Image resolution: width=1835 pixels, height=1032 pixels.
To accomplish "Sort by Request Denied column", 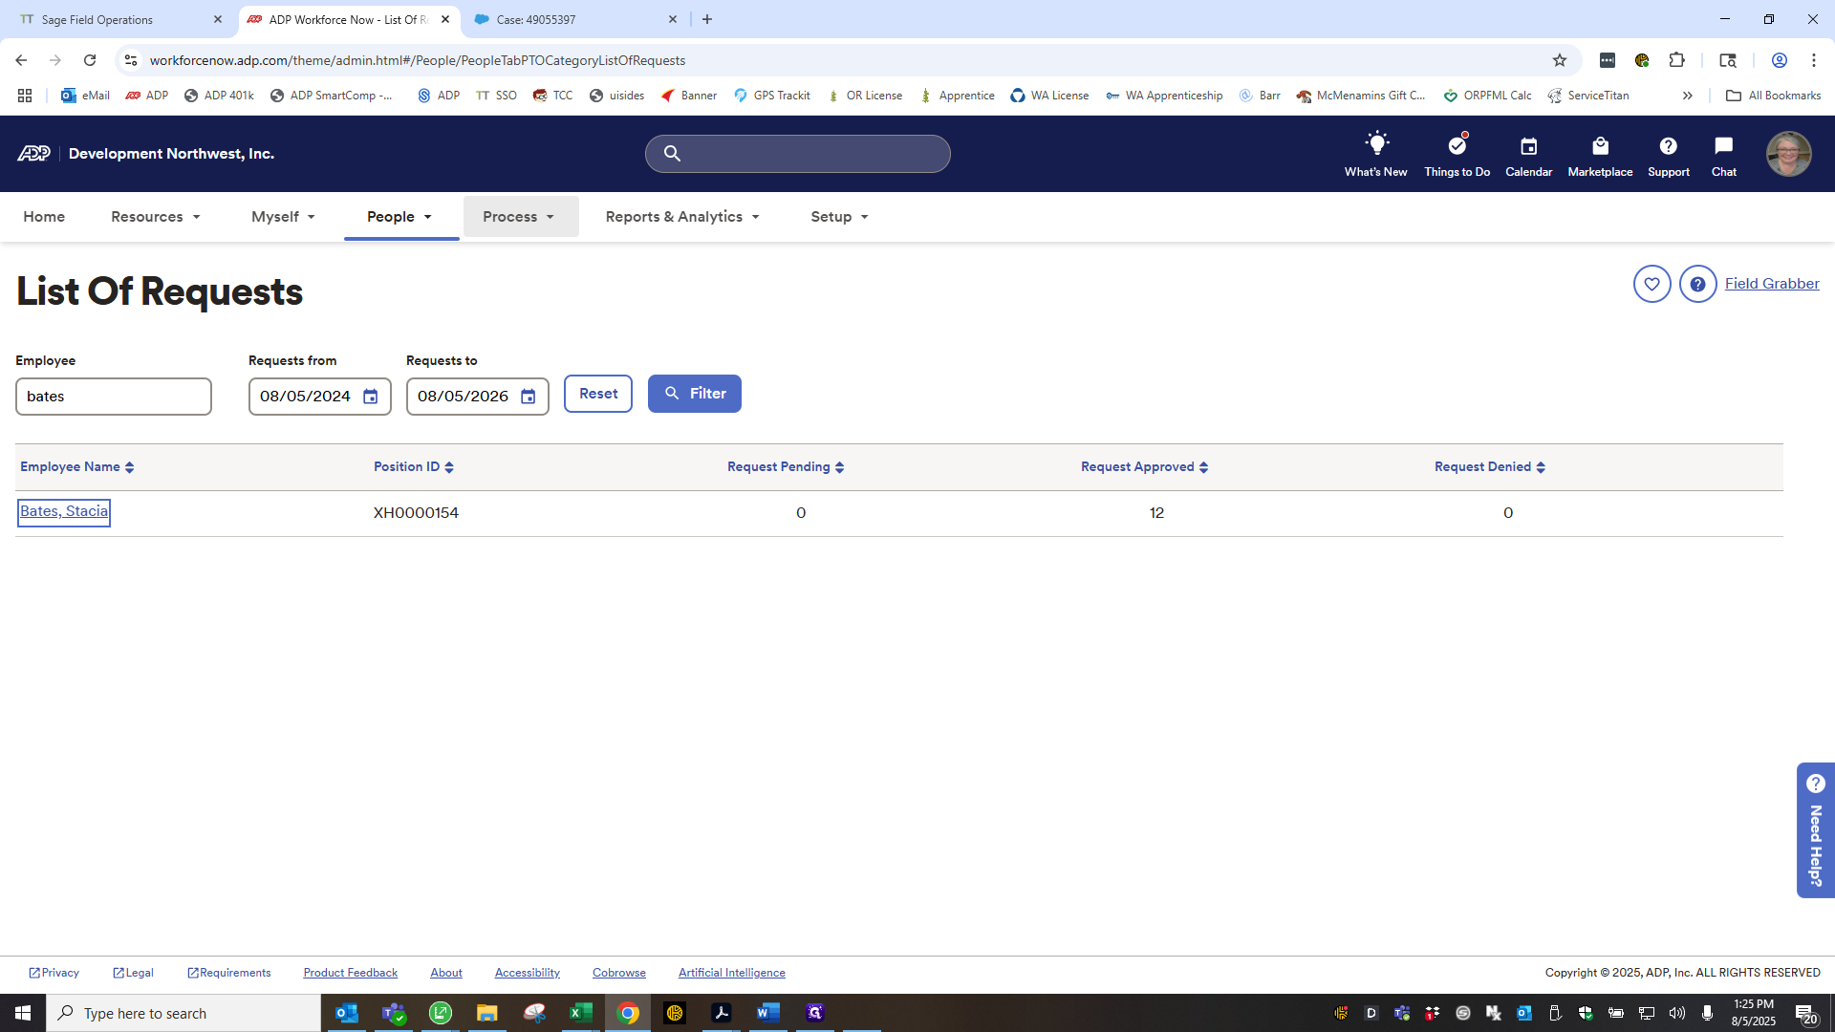I will tap(1490, 467).
